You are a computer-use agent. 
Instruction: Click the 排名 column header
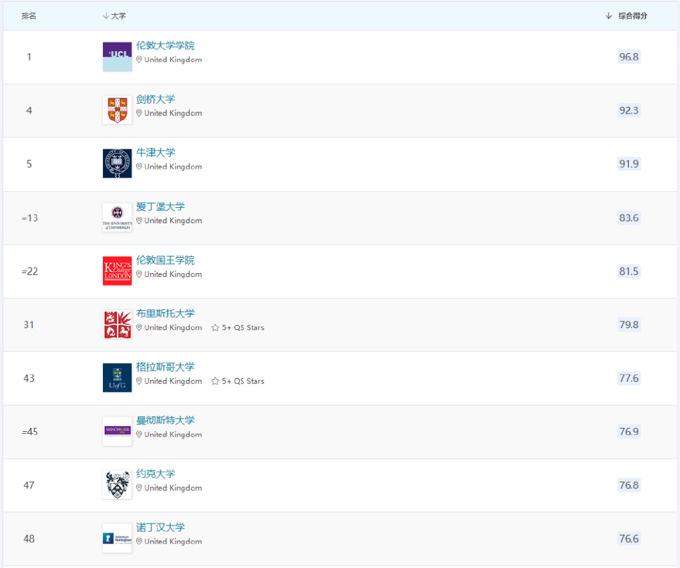click(x=29, y=16)
